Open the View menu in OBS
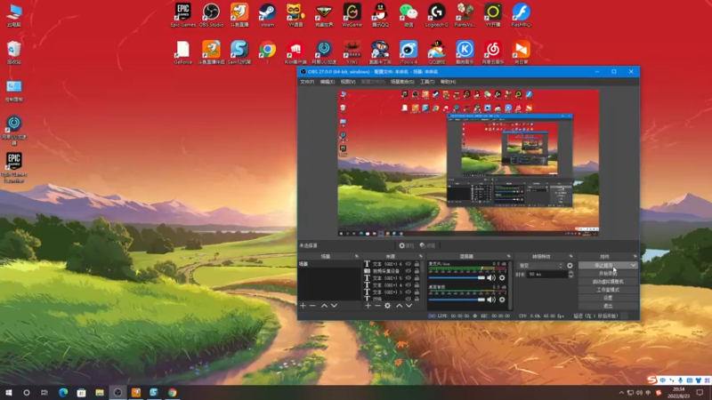This screenshot has height=400, width=712. (348, 82)
